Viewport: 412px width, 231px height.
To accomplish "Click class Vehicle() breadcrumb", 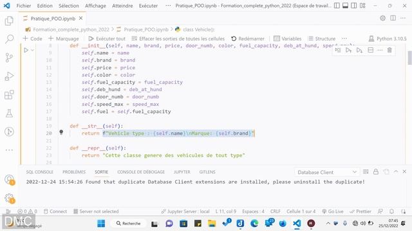I will (199, 30).
